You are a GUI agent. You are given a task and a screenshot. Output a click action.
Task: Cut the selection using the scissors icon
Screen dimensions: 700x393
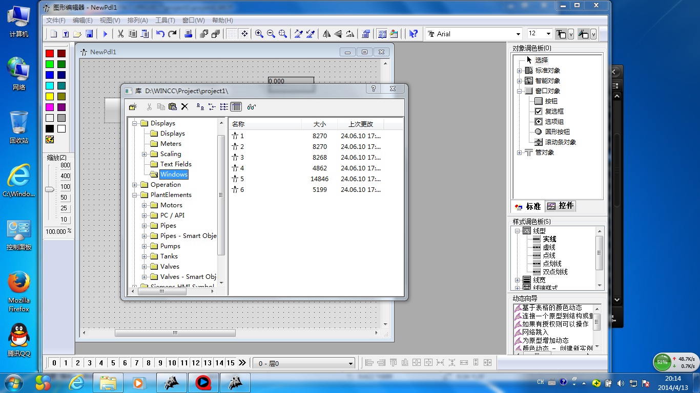pos(120,34)
